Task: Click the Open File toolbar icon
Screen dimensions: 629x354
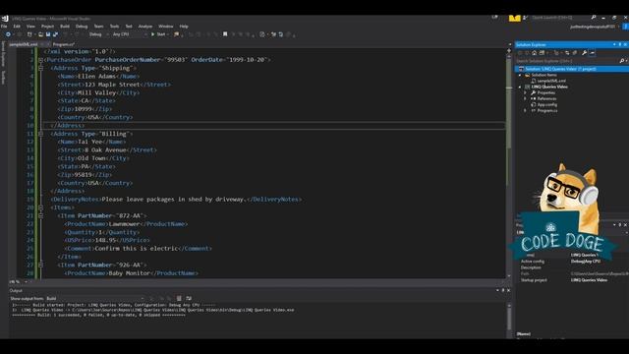Action: pyautogui.click(x=40, y=34)
